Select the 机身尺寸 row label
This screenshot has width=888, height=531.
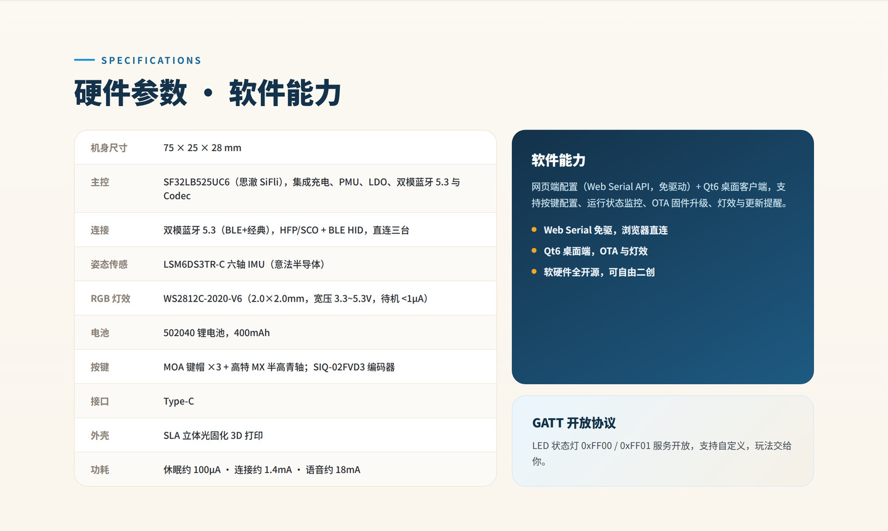point(109,148)
